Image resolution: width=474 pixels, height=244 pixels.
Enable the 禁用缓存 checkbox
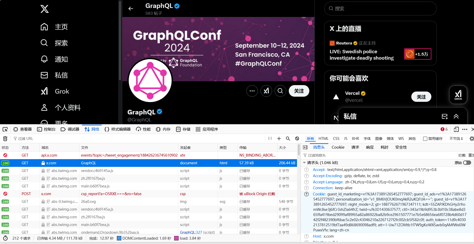(425, 139)
